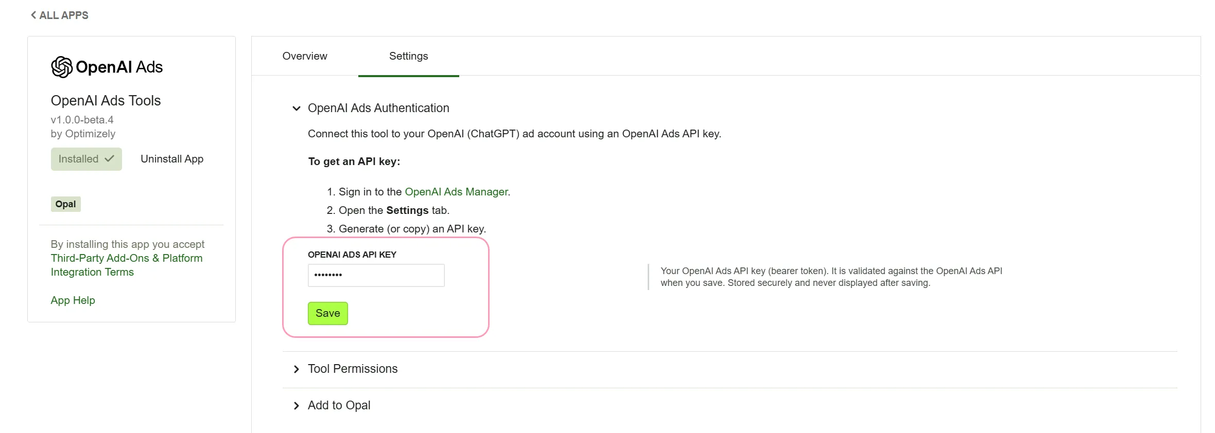Open the App Help link

pyautogui.click(x=73, y=300)
